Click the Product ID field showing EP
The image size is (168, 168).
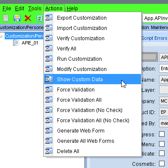click(164, 112)
